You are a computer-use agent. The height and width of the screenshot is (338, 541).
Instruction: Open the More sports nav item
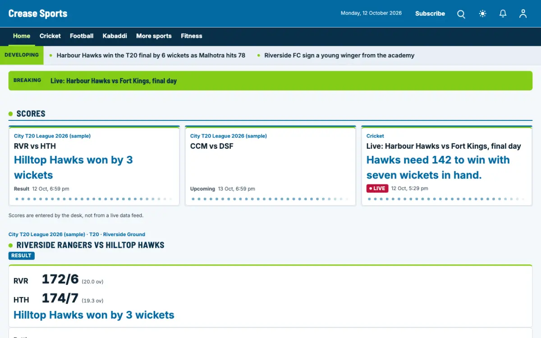154,36
